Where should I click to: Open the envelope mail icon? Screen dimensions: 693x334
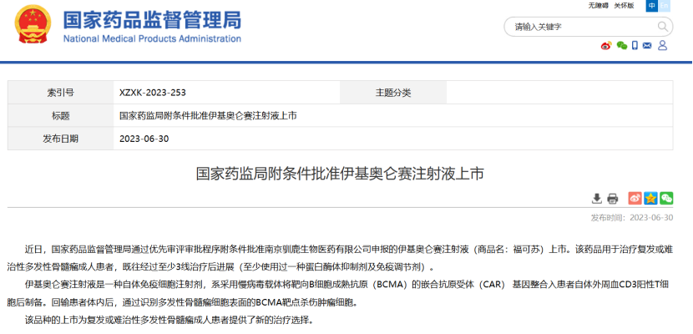[x=647, y=45]
